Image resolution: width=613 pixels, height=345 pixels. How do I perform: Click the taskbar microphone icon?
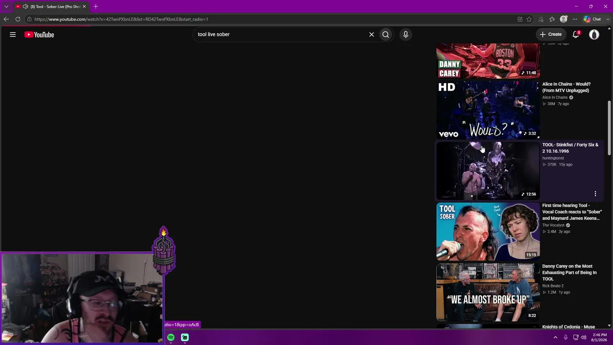(x=566, y=337)
